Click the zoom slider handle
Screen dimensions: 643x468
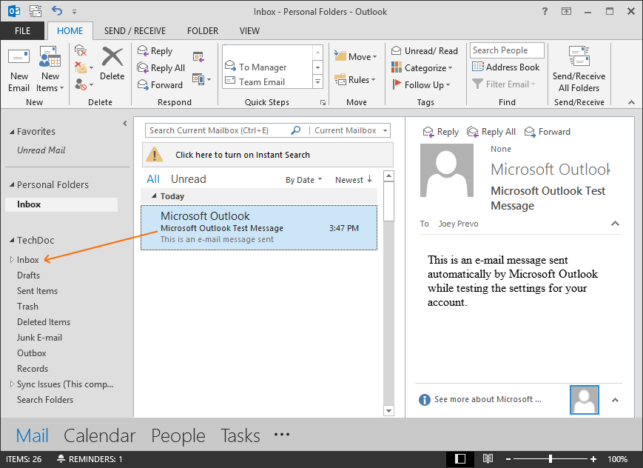click(551, 458)
